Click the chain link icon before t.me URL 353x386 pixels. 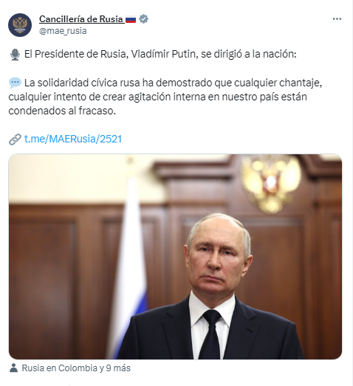[15, 139]
